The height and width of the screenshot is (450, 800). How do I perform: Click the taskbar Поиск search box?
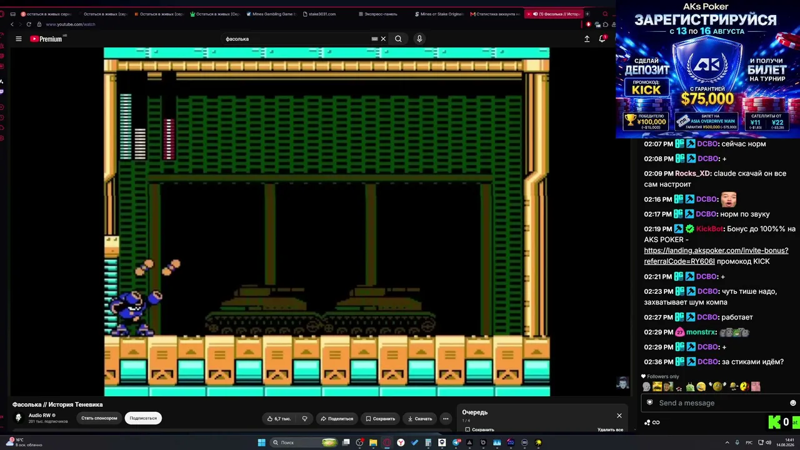304,442
